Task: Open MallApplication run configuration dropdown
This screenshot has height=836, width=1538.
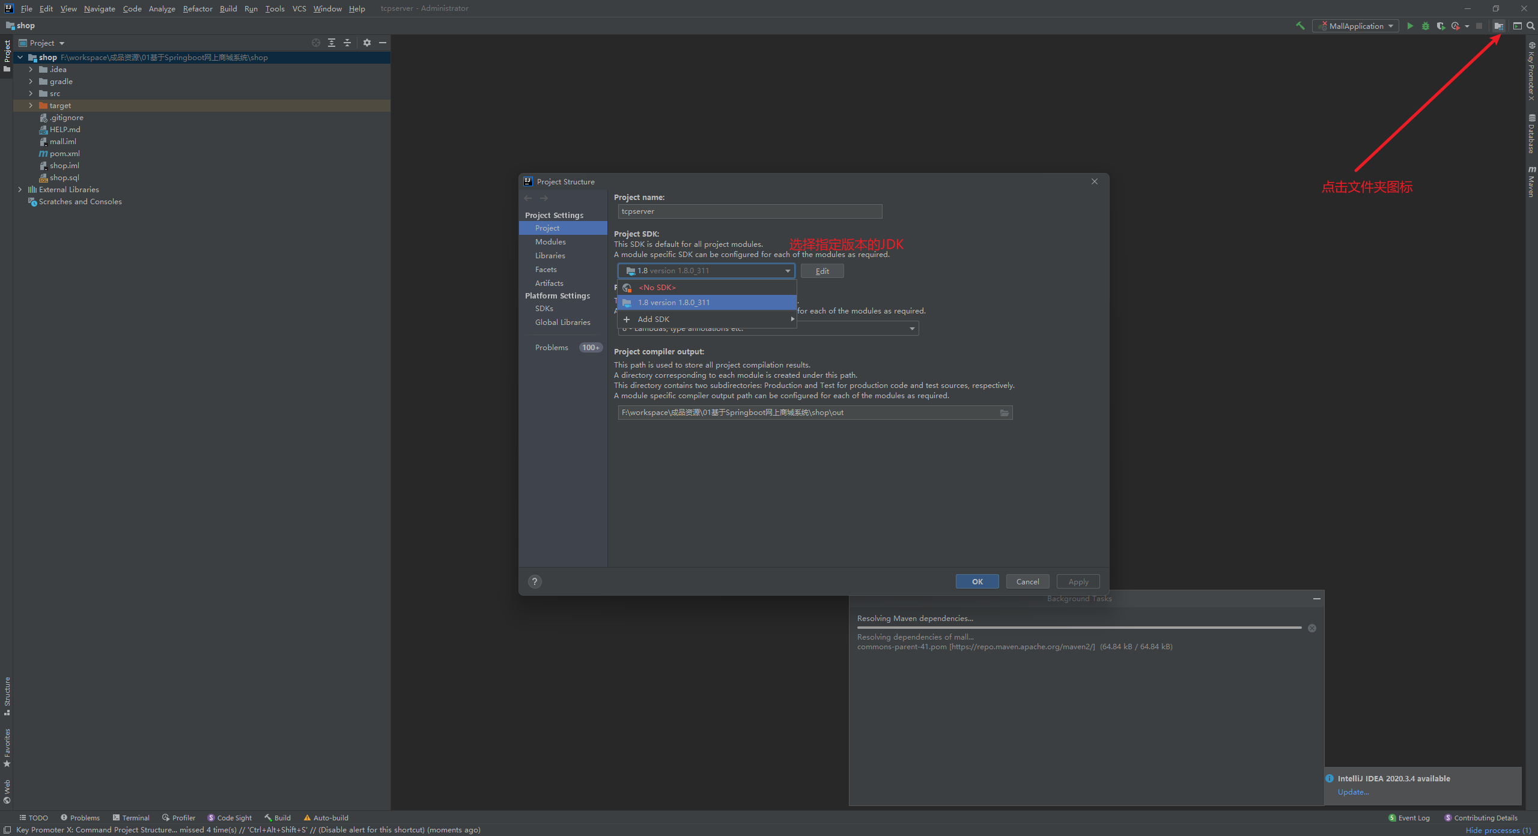Action: 1356,26
